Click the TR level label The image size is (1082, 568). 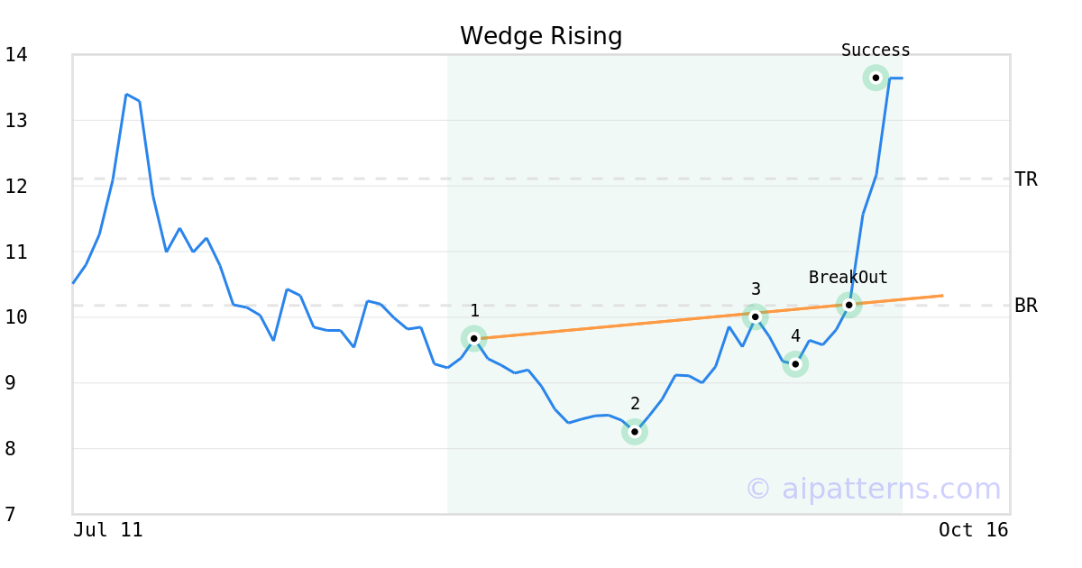tap(1026, 179)
